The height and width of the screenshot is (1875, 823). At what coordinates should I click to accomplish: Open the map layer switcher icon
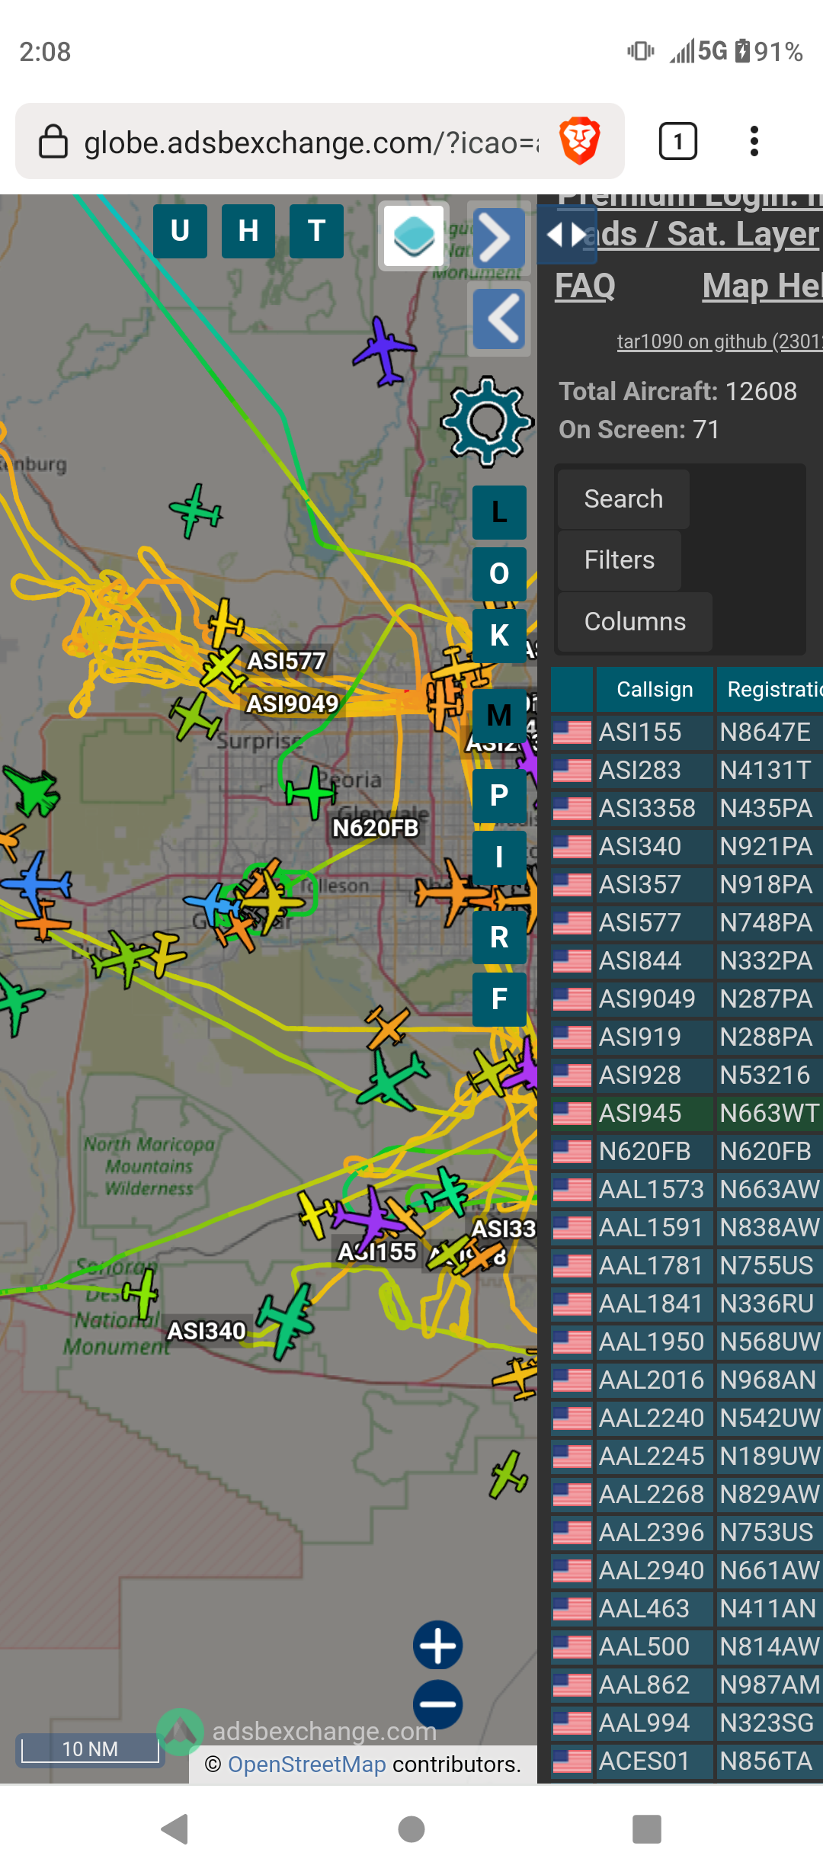tap(414, 236)
